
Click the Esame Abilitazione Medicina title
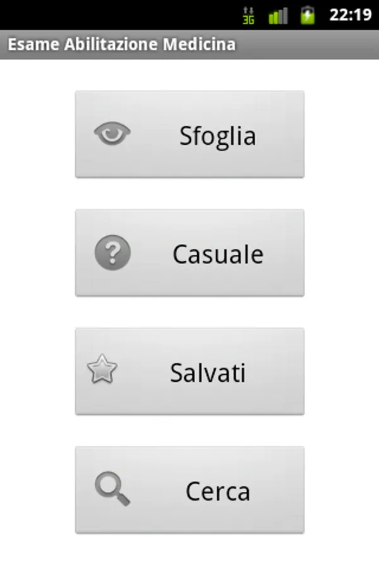[x=121, y=45]
